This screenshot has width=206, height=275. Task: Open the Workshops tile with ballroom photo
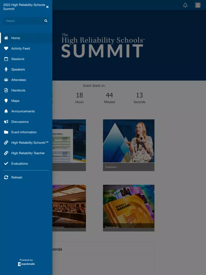tap(69, 208)
